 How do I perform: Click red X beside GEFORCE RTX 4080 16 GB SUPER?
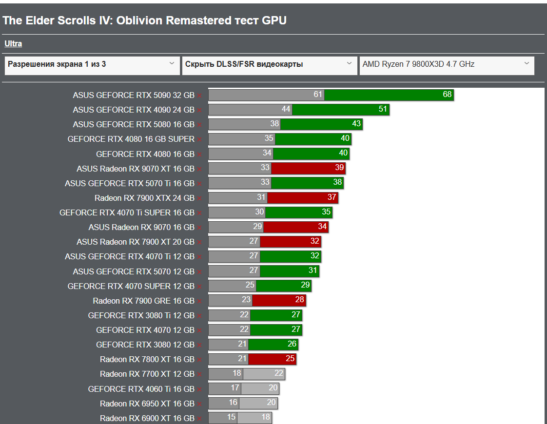coord(199,139)
